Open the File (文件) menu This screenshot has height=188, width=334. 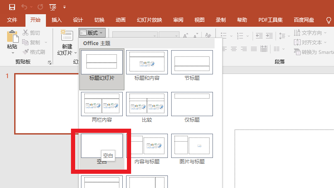click(x=12, y=20)
